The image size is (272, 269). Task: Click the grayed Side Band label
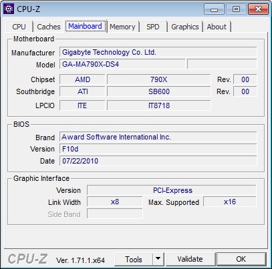coord(64,214)
